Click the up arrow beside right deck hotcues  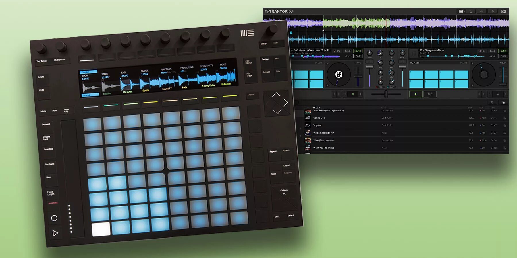tap(472, 64)
